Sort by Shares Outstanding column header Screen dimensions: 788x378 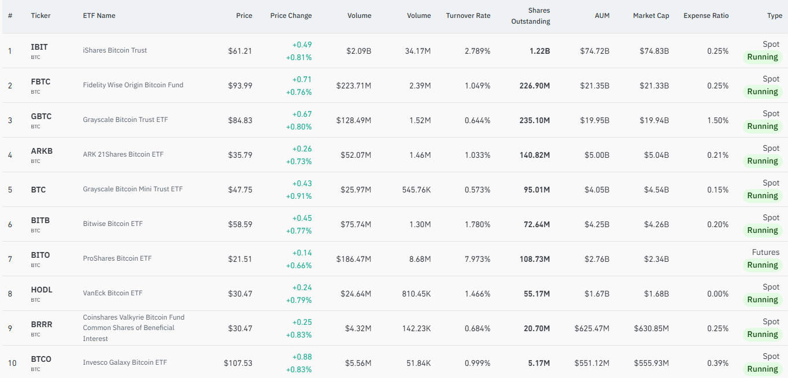531,16
